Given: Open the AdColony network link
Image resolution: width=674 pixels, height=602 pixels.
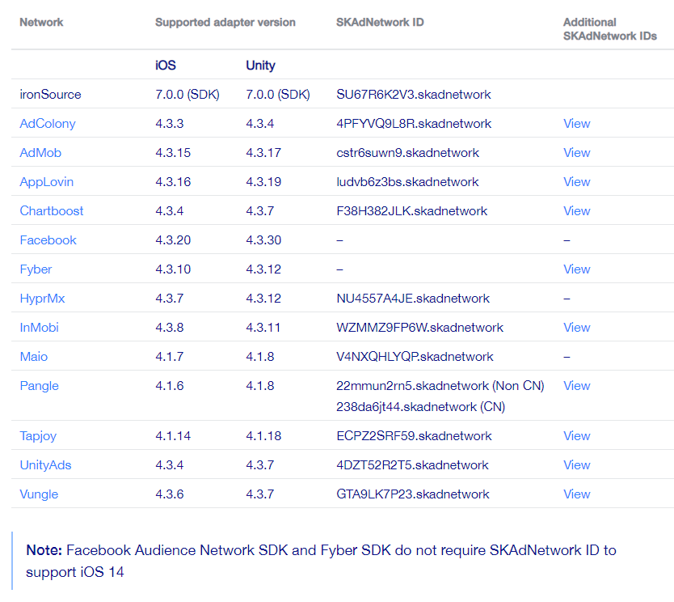Looking at the screenshot, I should pyautogui.click(x=48, y=124).
